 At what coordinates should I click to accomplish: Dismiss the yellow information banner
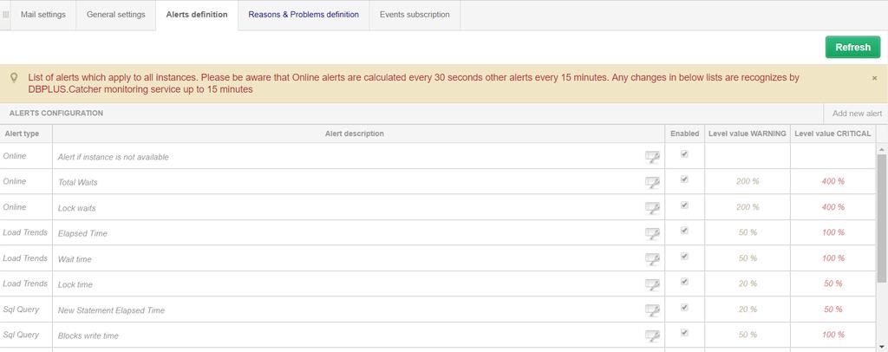point(874,78)
